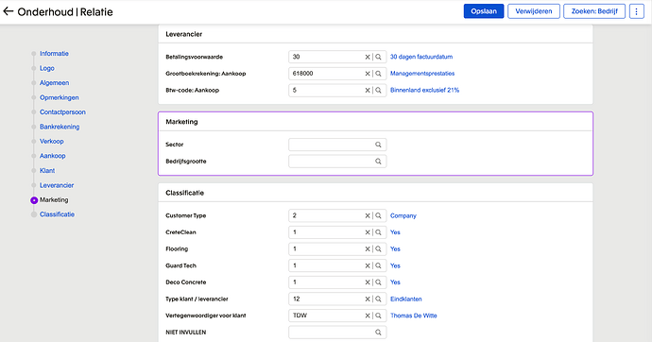Open the Sector search lookup

378,145
